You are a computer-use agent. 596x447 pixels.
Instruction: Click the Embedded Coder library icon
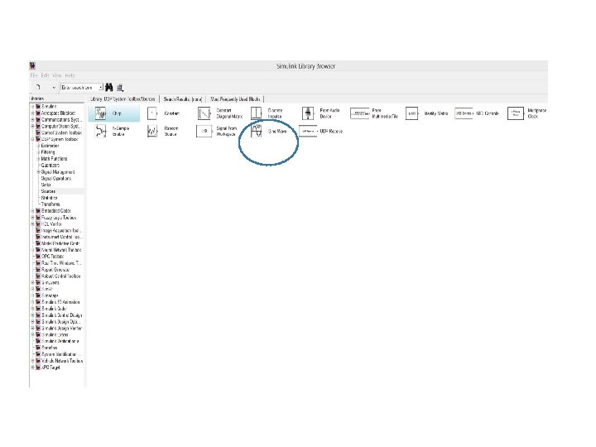(x=38, y=210)
